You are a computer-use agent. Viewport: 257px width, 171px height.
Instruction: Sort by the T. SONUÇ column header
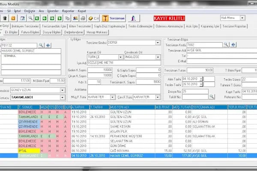pyautogui.click(x=29, y=107)
